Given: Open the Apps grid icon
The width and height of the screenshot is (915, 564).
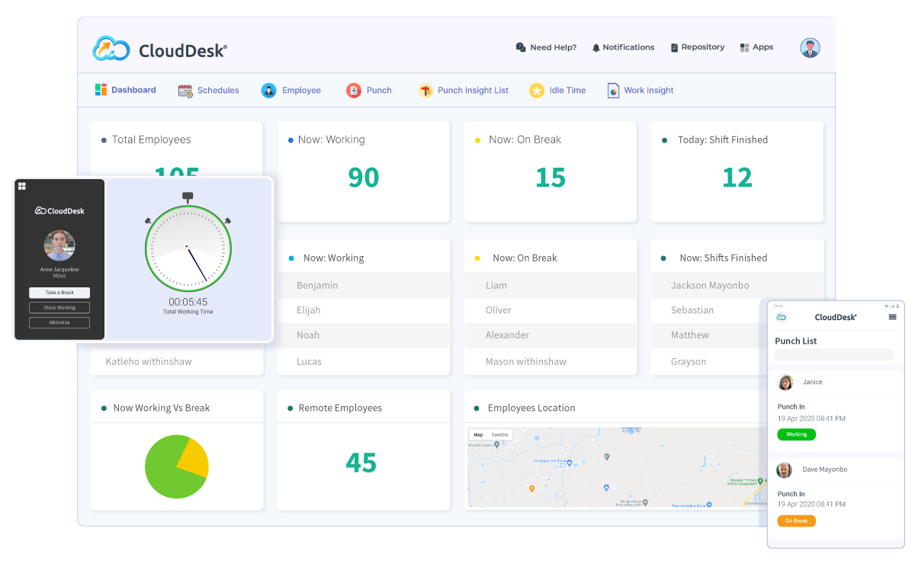Looking at the screenshot, I should [x=744, y=47].
